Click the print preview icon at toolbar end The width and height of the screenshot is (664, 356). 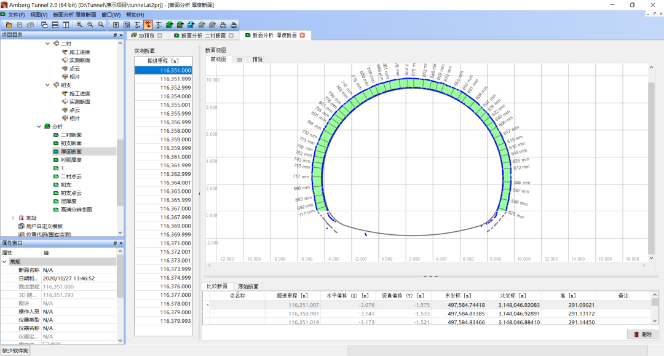[234, 25]
